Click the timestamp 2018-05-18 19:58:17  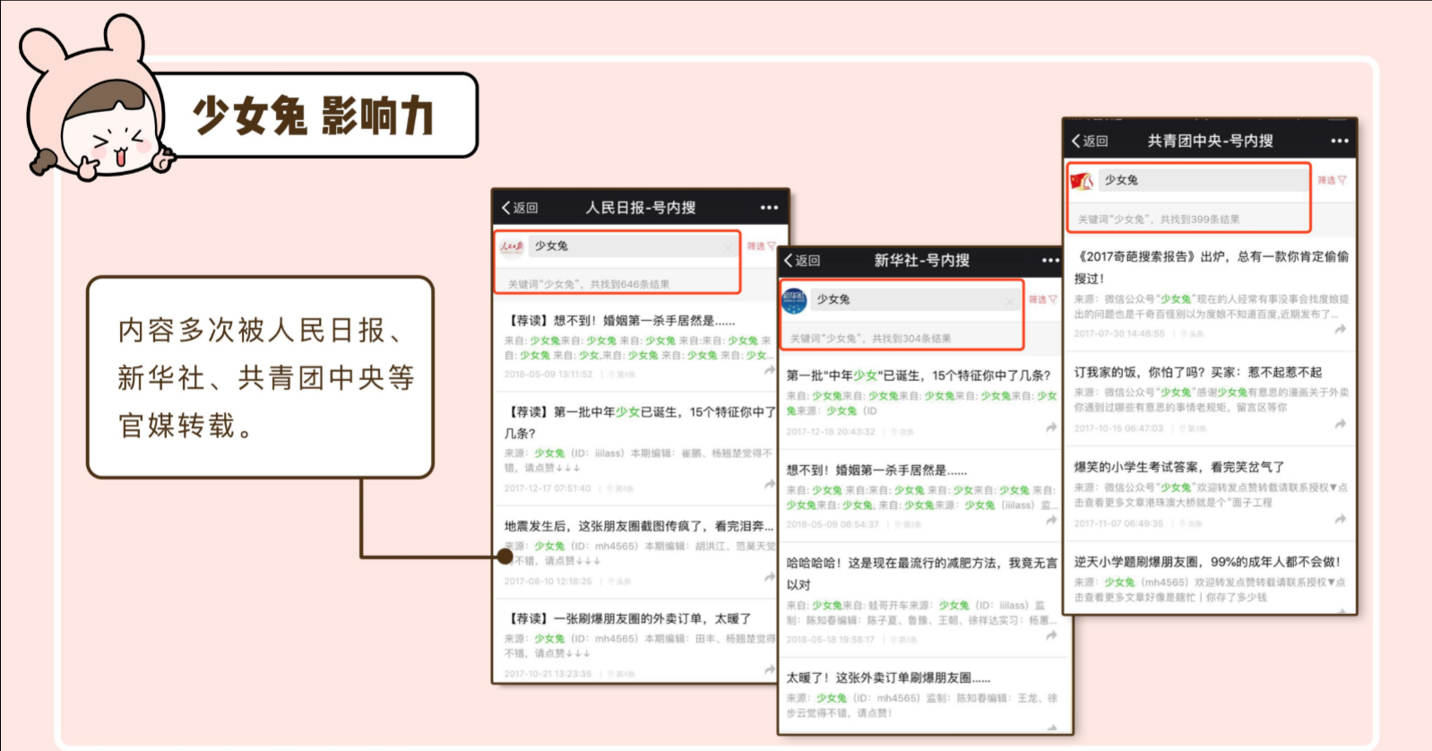click(831, 640)
